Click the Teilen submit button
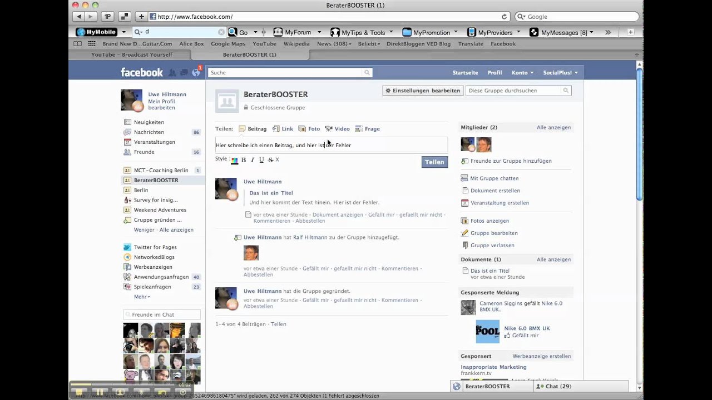Image resolution: width=712 pixels, height=400 pixels. (x=434, y=162)
